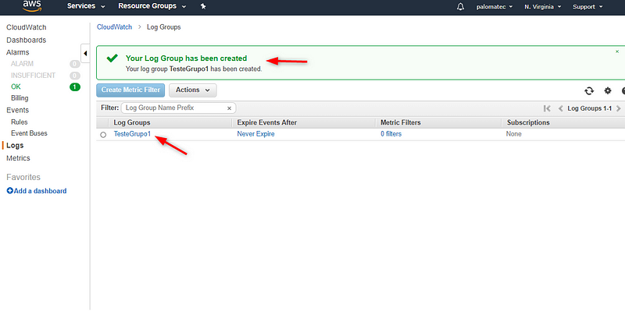Dismiss the green success banner
Viewport: 625px width, 311px height.
(x=617, y=51)
